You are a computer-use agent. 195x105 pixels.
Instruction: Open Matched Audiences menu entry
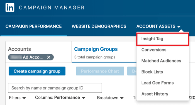[161, 61]
